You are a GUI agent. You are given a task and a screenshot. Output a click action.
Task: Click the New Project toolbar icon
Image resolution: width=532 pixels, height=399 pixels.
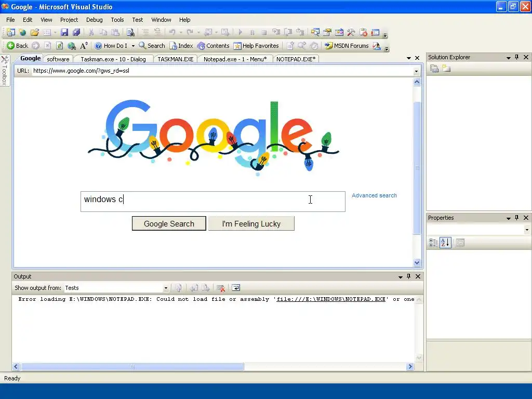coord(10,32)
